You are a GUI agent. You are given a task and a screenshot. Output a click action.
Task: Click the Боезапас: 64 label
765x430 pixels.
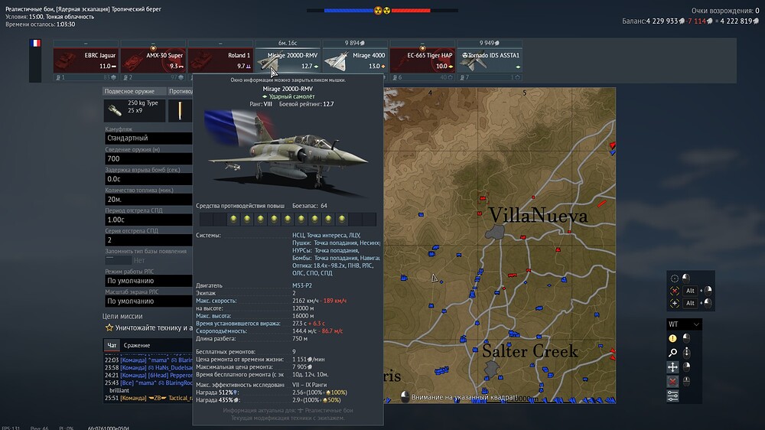coord(310,206)
